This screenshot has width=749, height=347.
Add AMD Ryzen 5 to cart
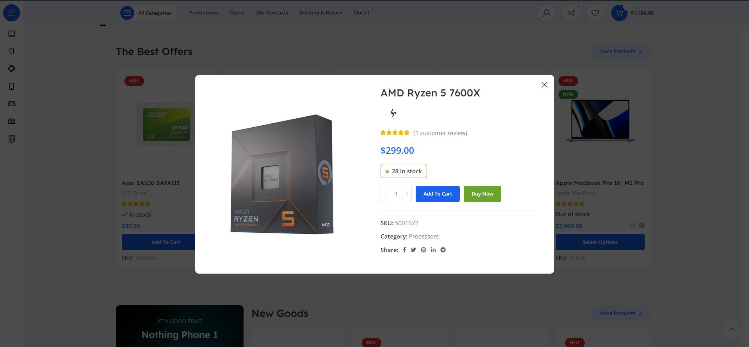[438, 194]
